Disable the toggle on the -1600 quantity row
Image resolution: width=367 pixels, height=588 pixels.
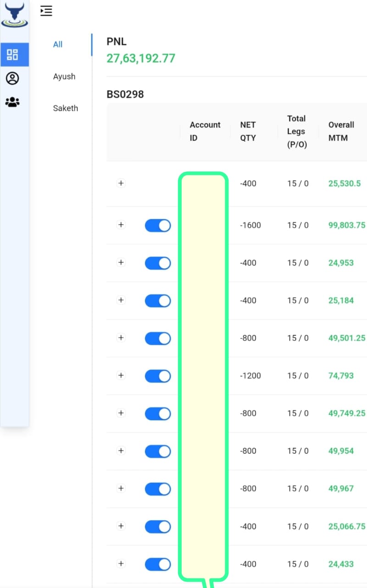tap(158, 225)
